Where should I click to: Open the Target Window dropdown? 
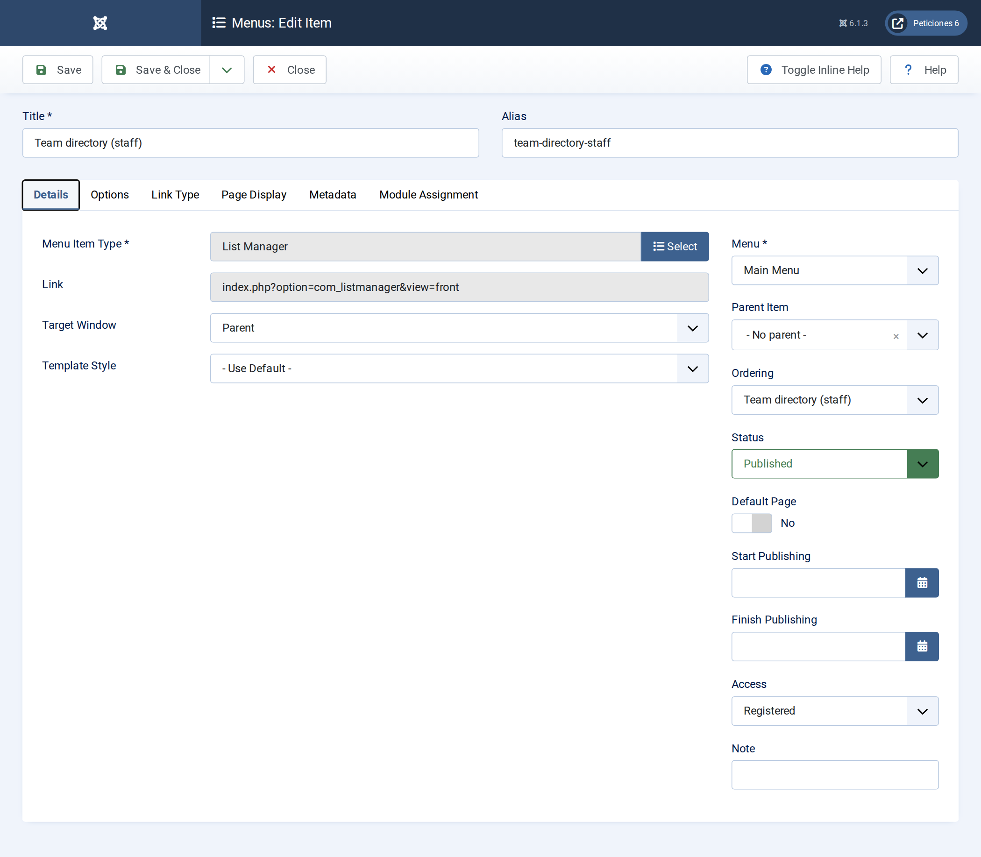(x=460, y=328)
